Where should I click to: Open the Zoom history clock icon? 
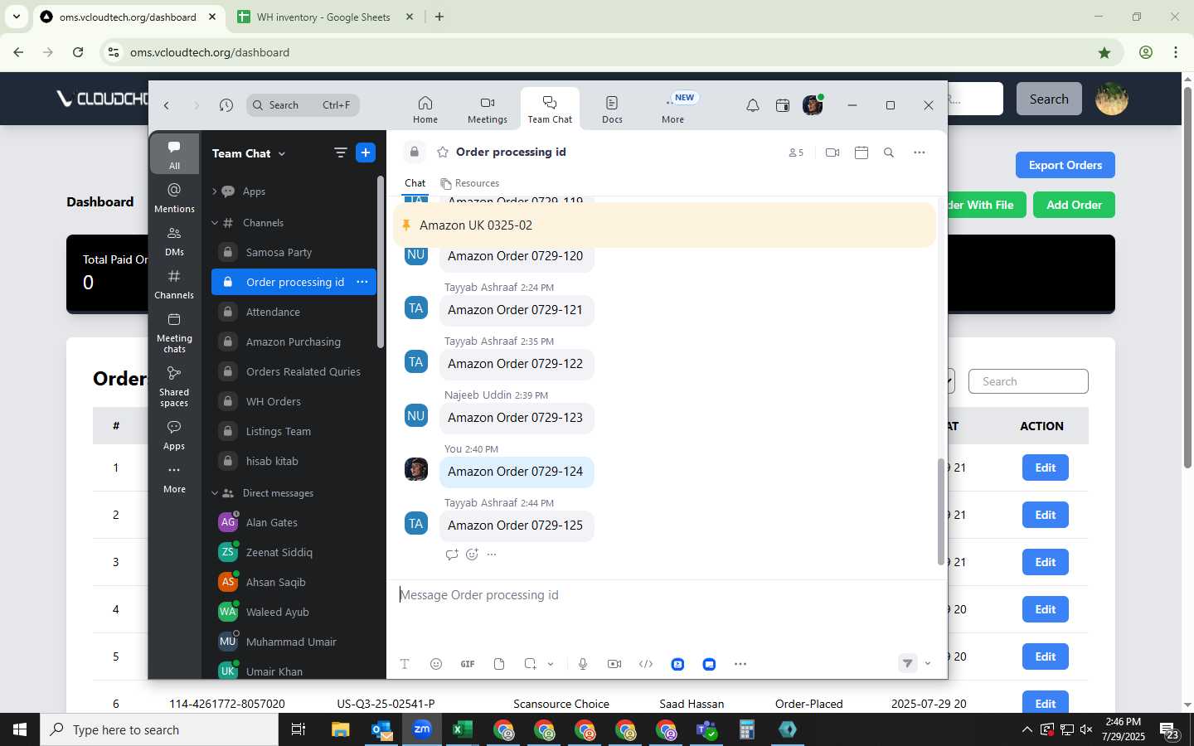[x=226, y=105]
